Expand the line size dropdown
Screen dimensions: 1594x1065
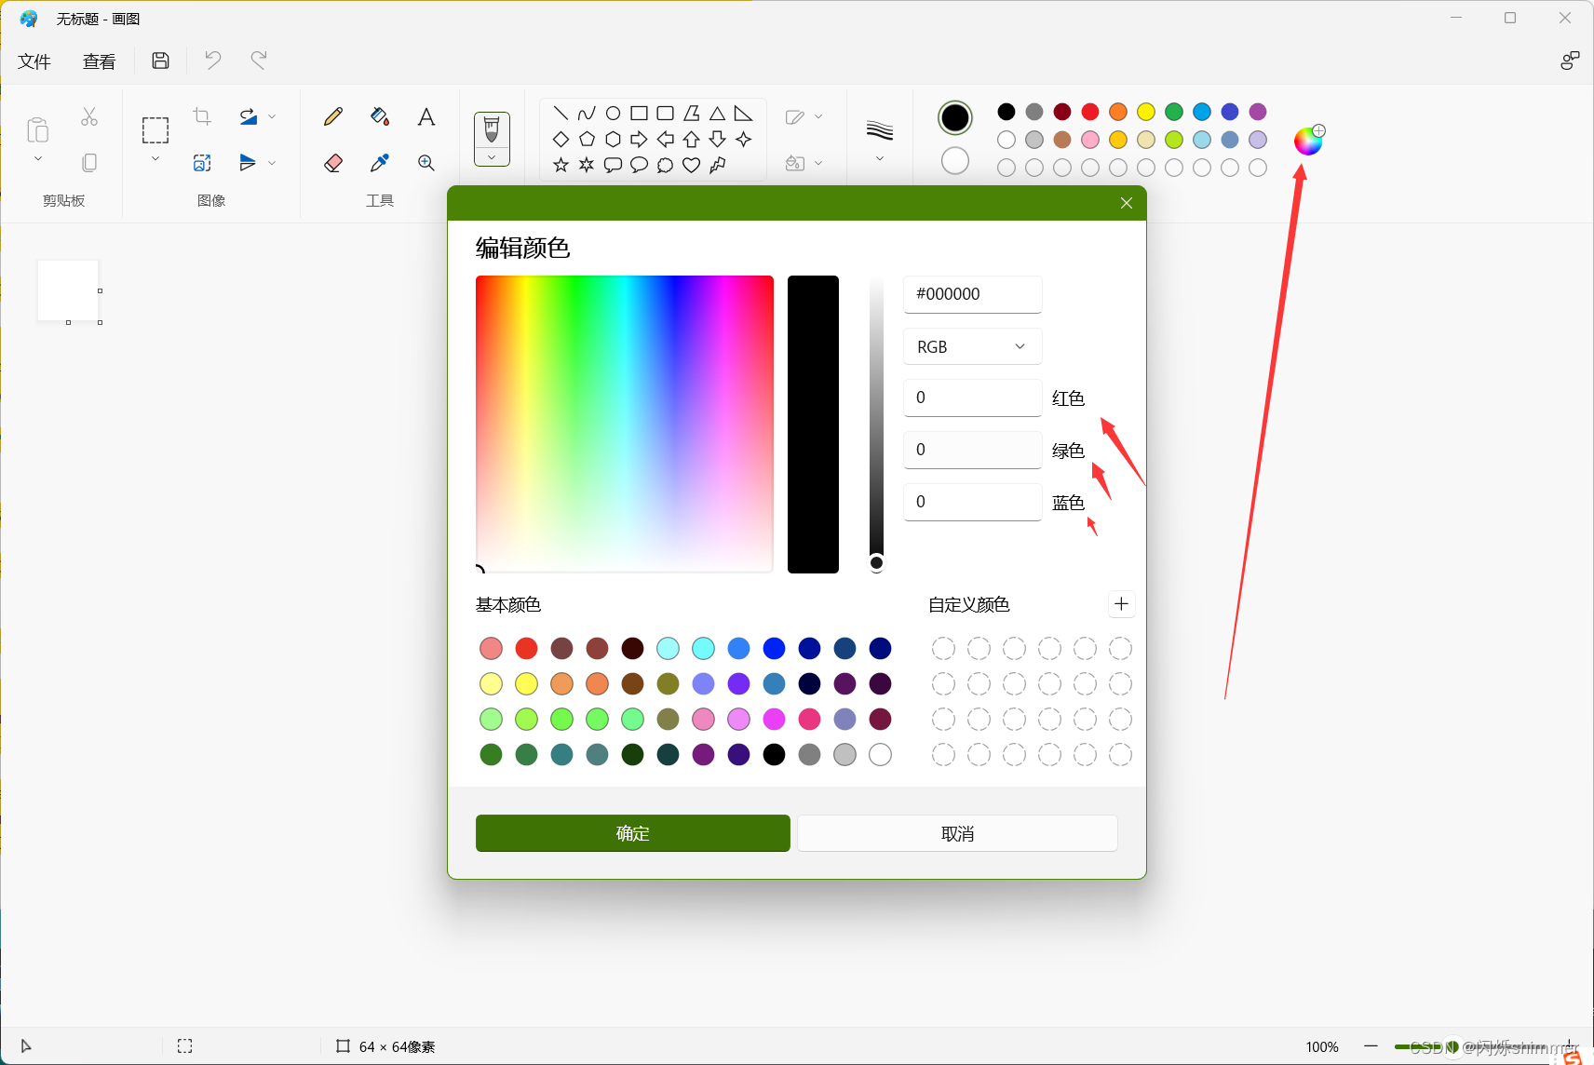[x=880, y=159]
